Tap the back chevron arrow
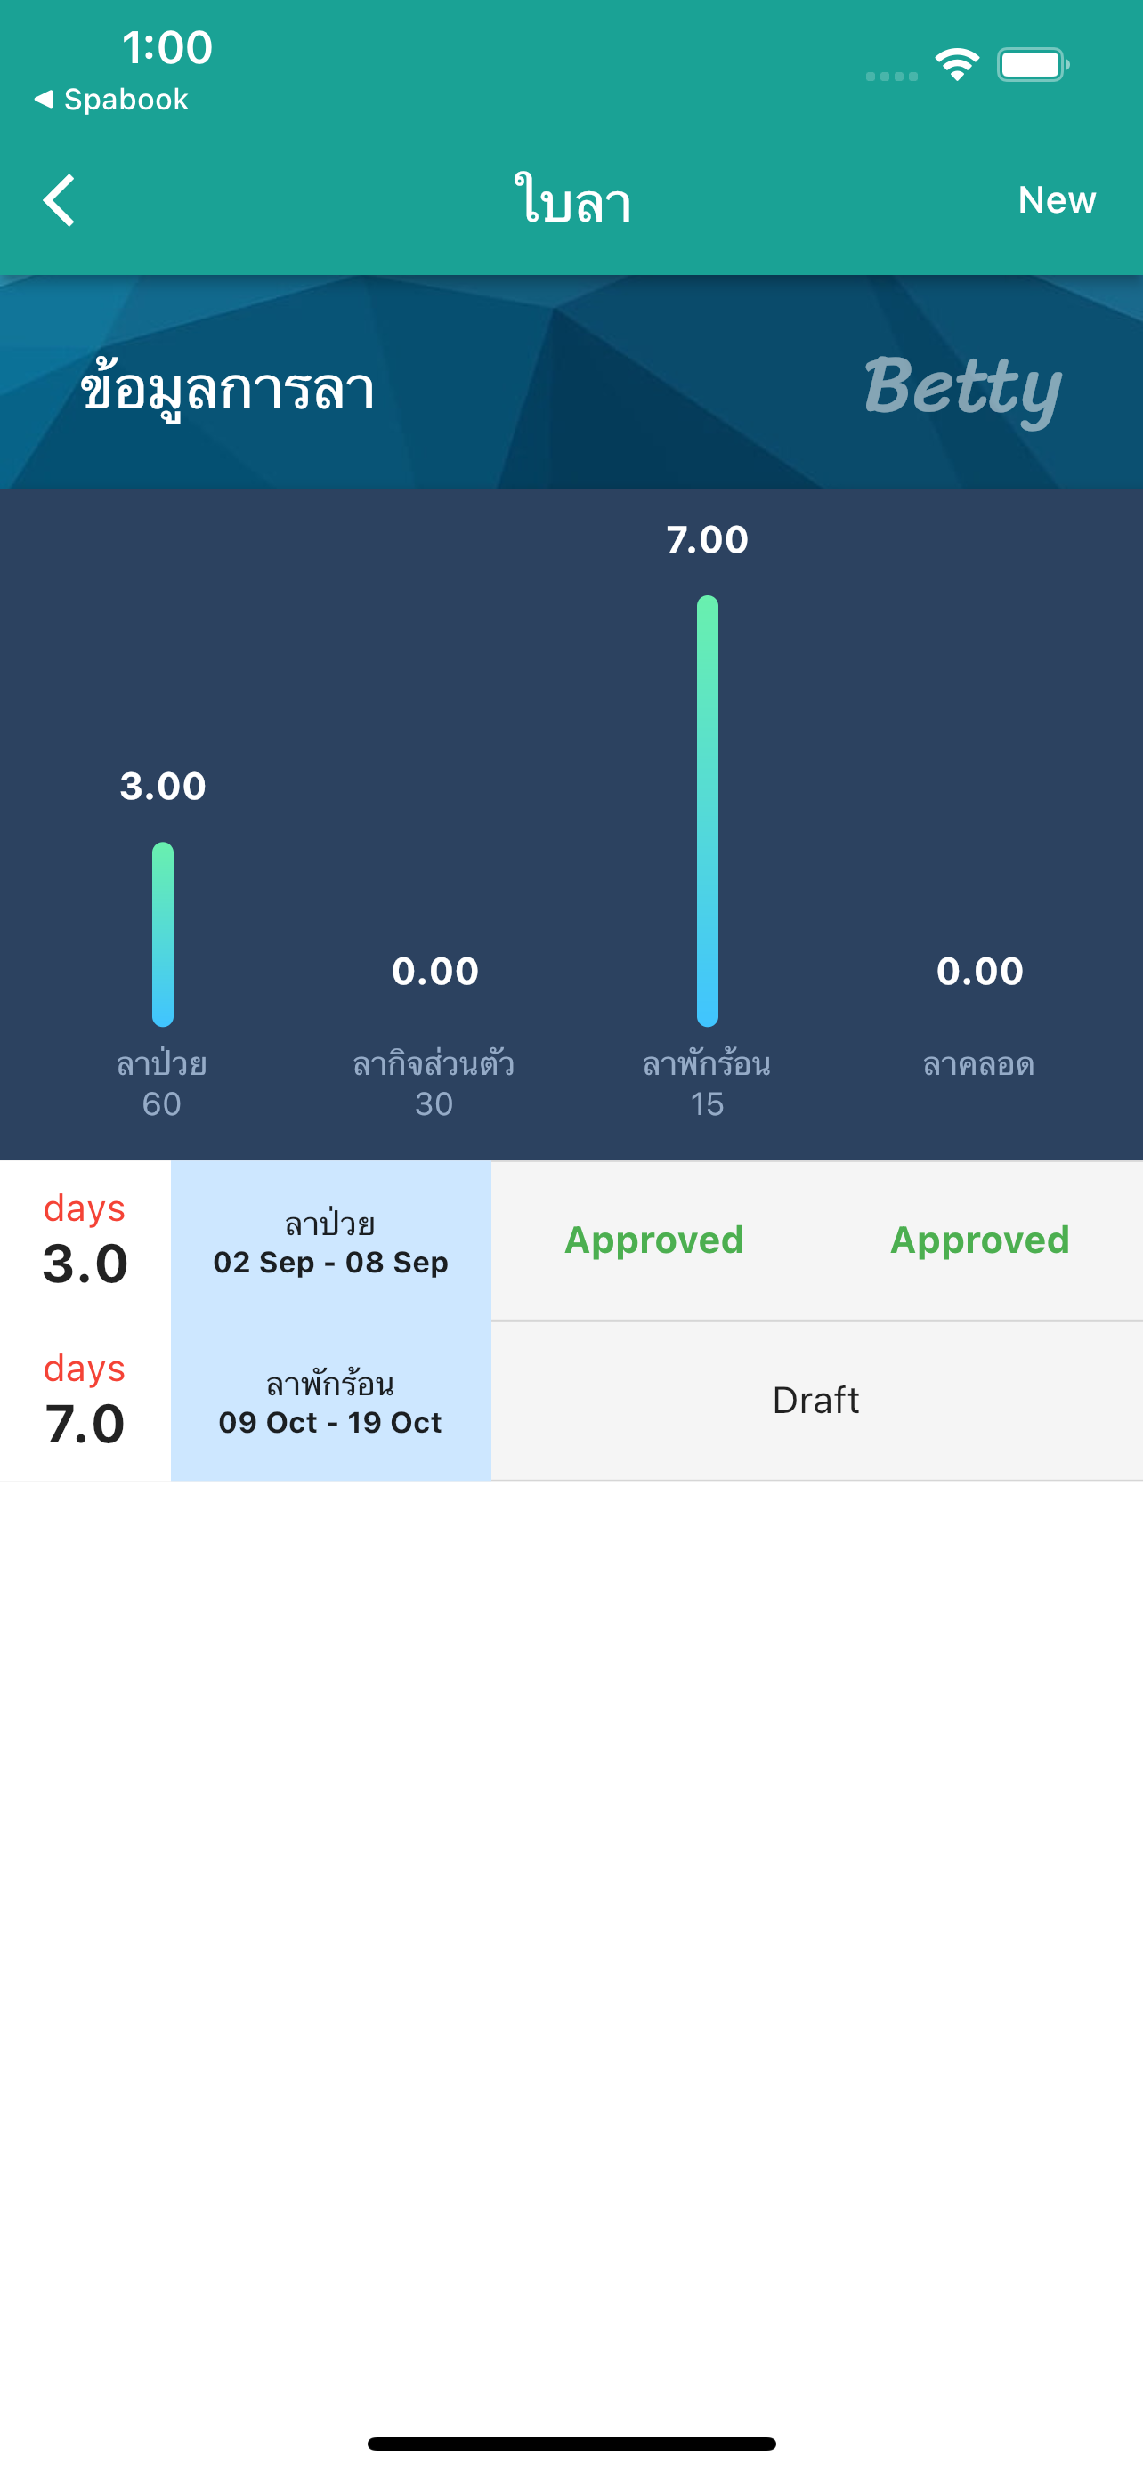Viewport: 1143px width, 2472px height. tap(60, 200)
